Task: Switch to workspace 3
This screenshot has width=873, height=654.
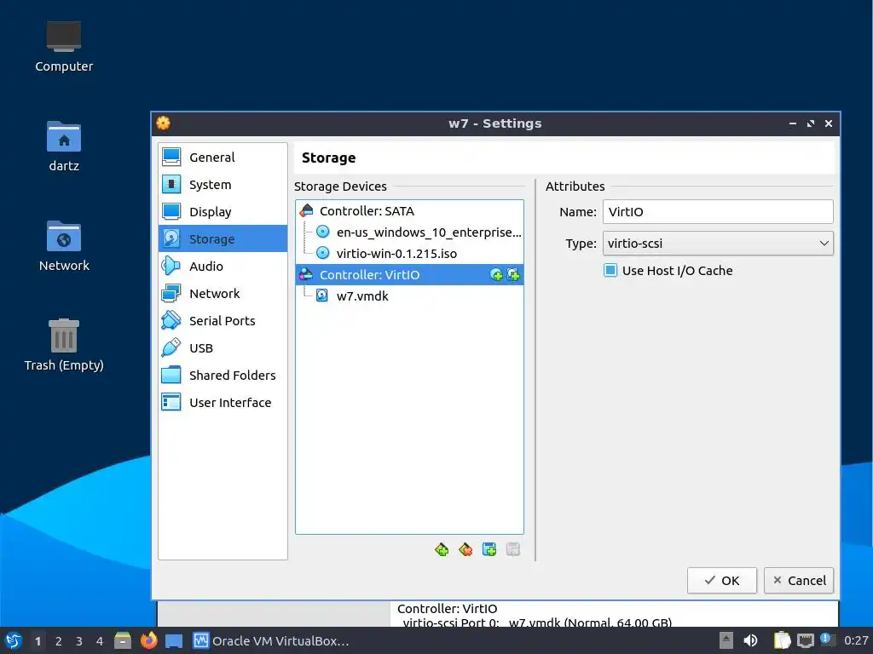Action: [x=79, y=641]
